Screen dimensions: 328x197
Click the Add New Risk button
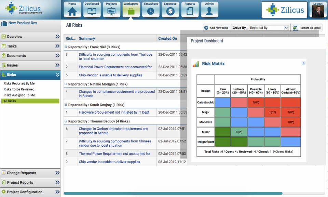216,27
